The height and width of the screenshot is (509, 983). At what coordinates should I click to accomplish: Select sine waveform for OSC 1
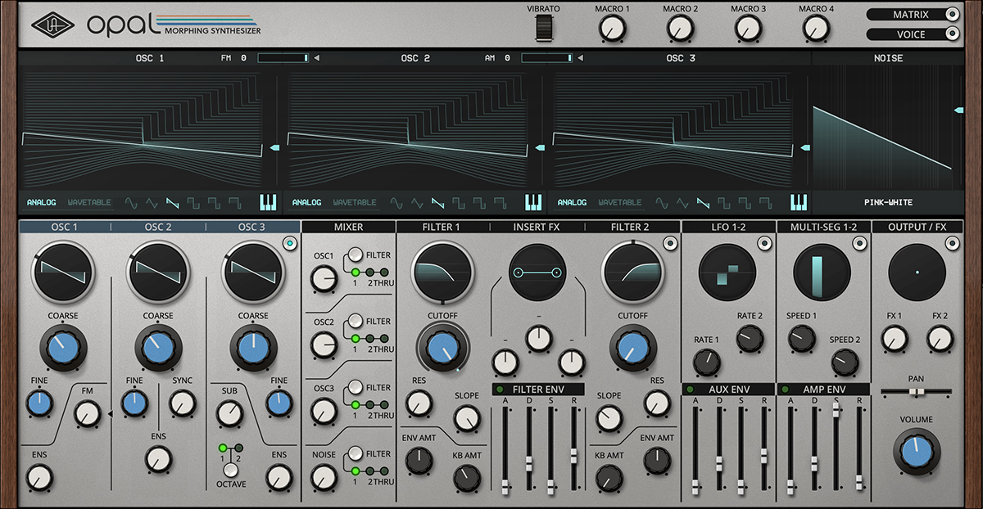pos(131,202)
